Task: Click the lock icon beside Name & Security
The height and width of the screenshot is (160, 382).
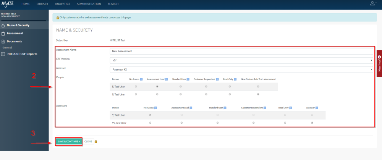Action: [3, 25]
